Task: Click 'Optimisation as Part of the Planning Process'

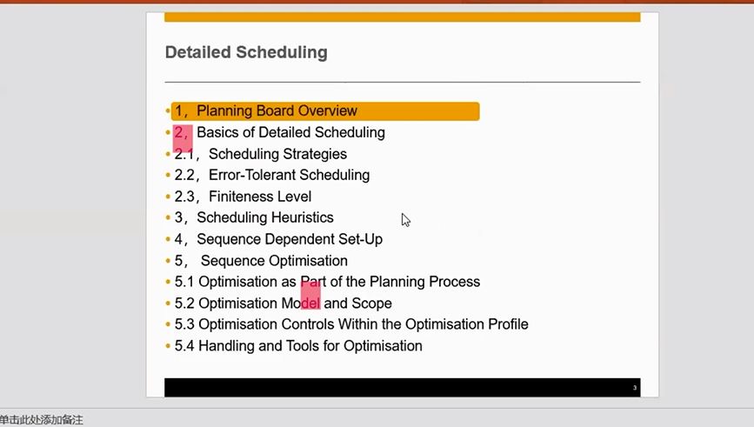Action: coord(339,282)
